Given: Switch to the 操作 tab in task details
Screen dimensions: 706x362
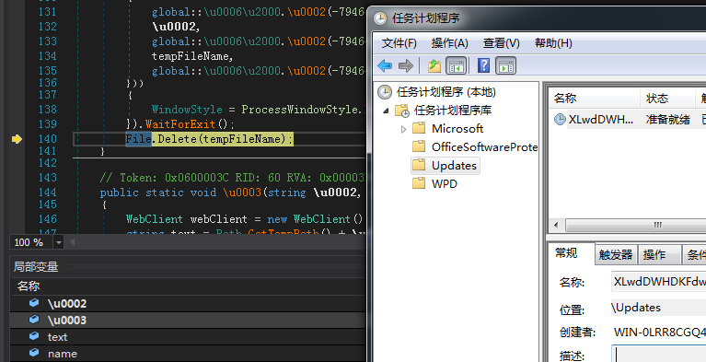Looking at the screenshot, I should click(659, 255).
